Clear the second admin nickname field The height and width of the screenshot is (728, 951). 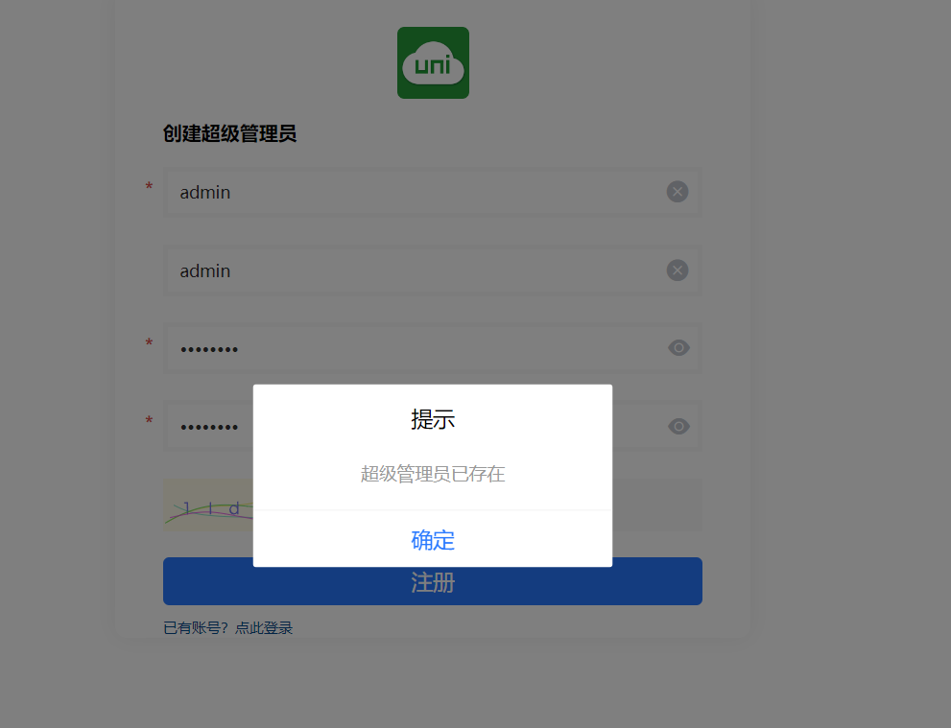678,270
